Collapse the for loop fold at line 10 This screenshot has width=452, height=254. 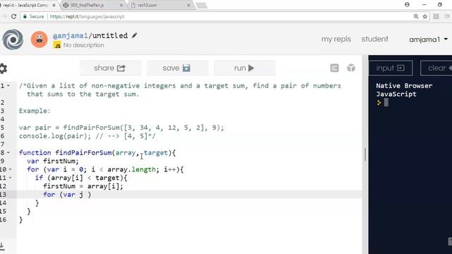pos(10,169)
